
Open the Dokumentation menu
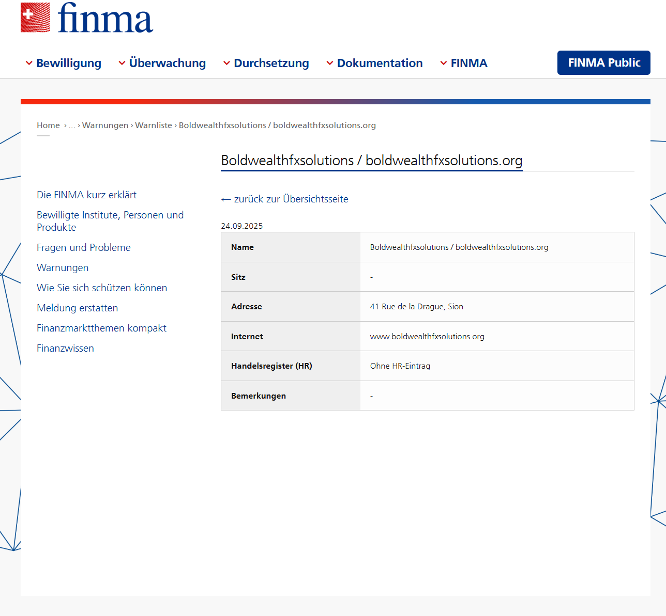tap(380, 63)
